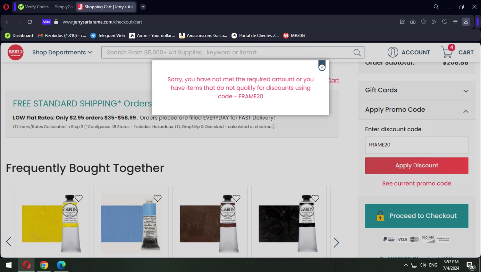Image resolution: width=481 pixels, height=272 pixels.
Task: Favorite the yellow Gamblin paint product
Action: [79, 198]
